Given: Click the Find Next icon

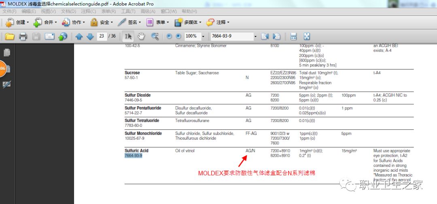Looking at the screenshot, I should click(276, 36).
